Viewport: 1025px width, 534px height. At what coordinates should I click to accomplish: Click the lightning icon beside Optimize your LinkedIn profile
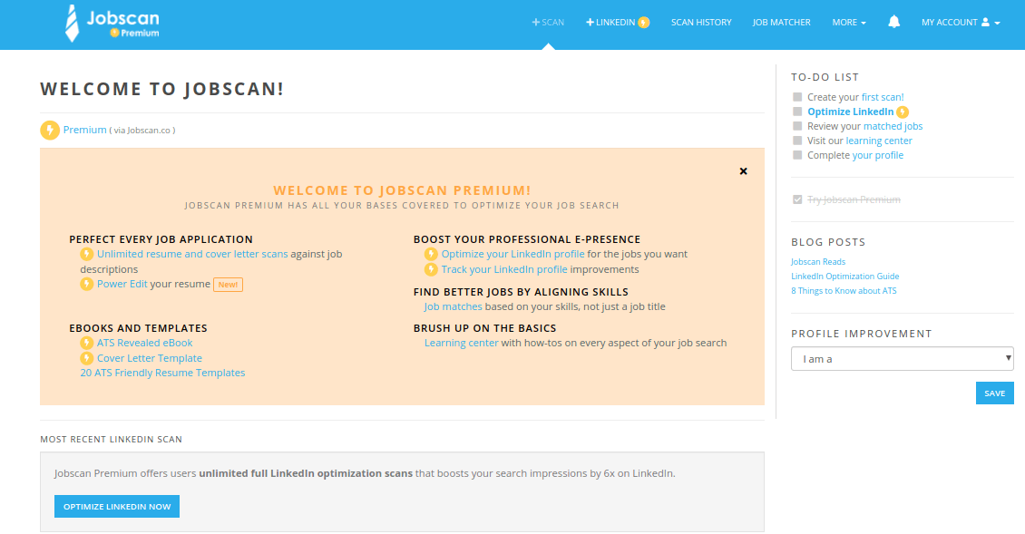point(432,254)
